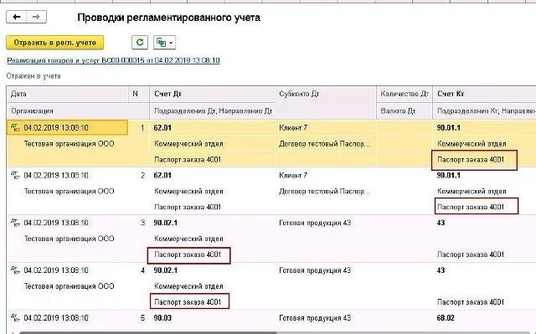Open the reports dropdown next to refresh
The width and height of the screenshot is (536, 334).
click(x=164, y=43)
